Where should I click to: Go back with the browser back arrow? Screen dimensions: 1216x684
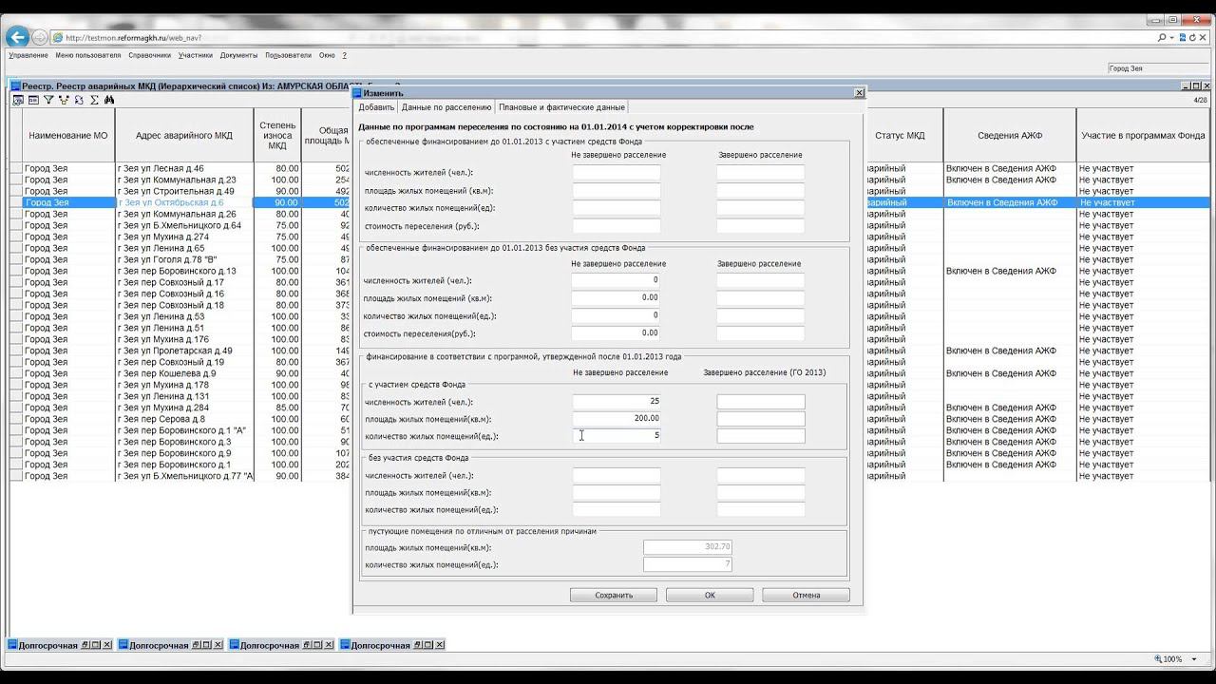click(16, 38)
